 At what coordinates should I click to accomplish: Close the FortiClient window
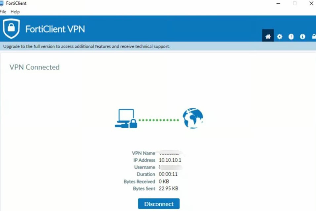pyautogui.click(x=311, y=3)
